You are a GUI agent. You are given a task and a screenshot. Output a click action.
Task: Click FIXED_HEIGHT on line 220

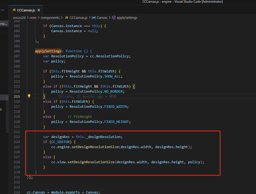pyautogui.click(x=116, y=122)
